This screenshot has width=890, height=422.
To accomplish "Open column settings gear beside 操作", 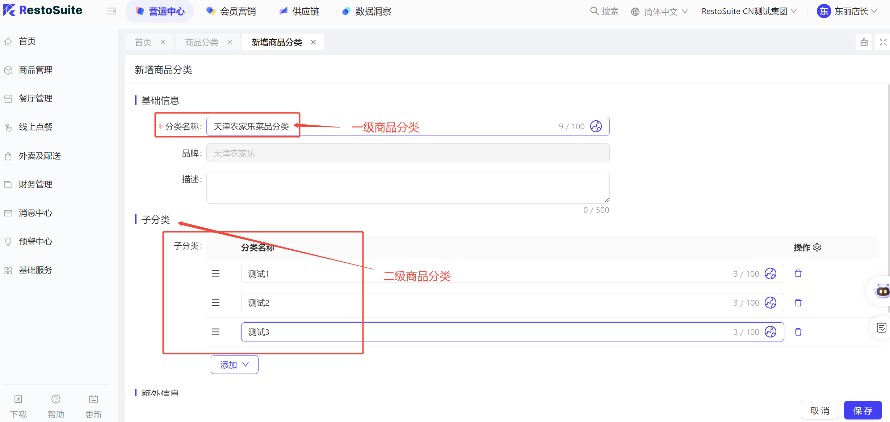I will click(817, 247).
